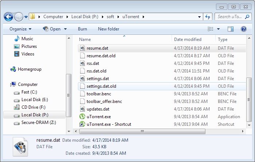
Task: Click the 4/12/2014 9:45 PM date of settings.dat.old
Action: pyautogui.click(x=192, y=86)
